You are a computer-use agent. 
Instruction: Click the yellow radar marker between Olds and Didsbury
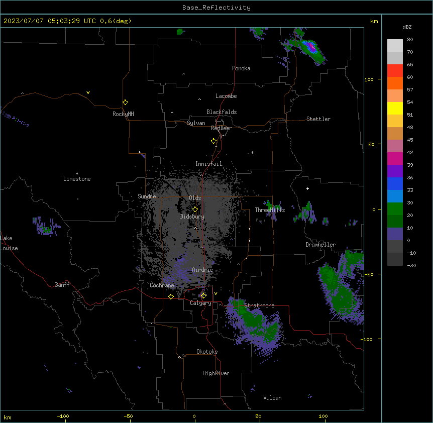pyautogui.click(x=195, y=209)
